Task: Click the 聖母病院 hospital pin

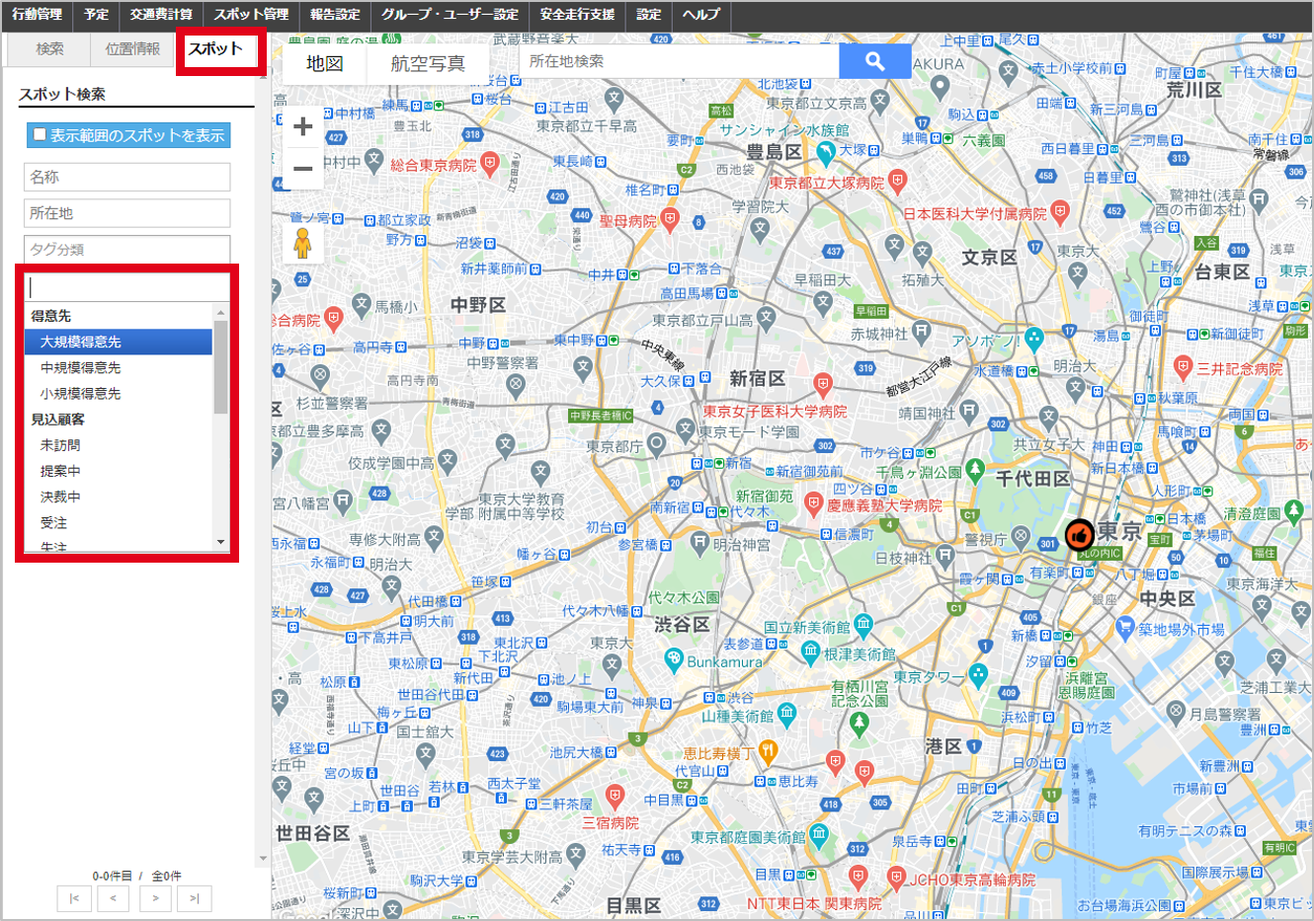Action: point(670,220)
